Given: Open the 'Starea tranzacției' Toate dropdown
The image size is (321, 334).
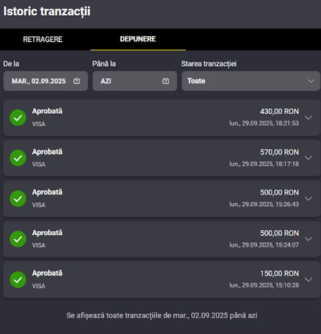Looking at the screenshot, I should (250, 81).
